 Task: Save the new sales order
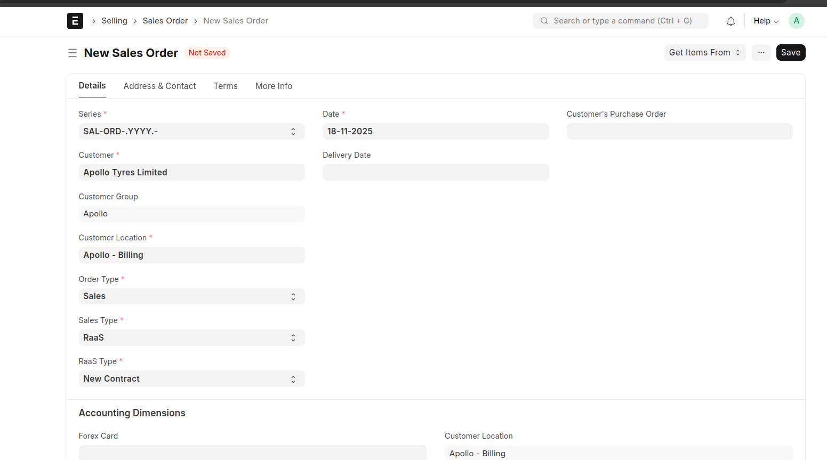pyautogui.click(x=790, y=53)
